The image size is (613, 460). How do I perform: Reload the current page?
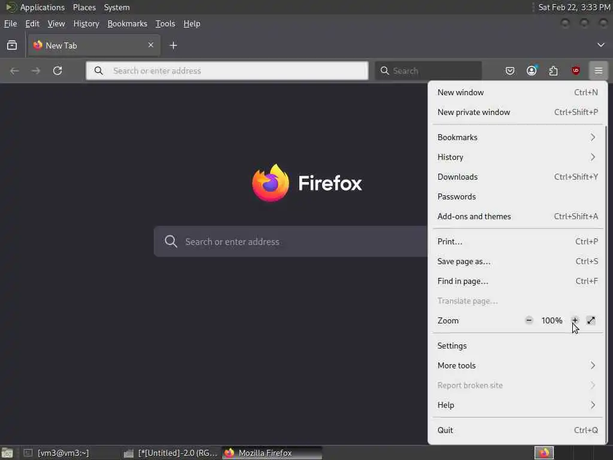(x=57, y=71)
